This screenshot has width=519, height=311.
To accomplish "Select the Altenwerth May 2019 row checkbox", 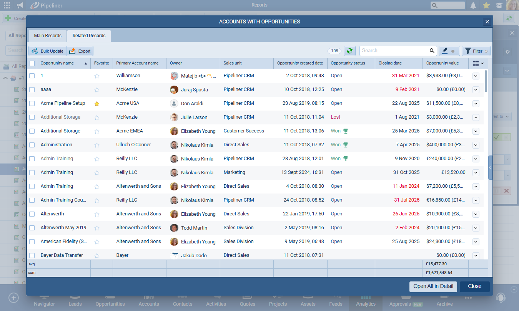I will tap(32, 228).
